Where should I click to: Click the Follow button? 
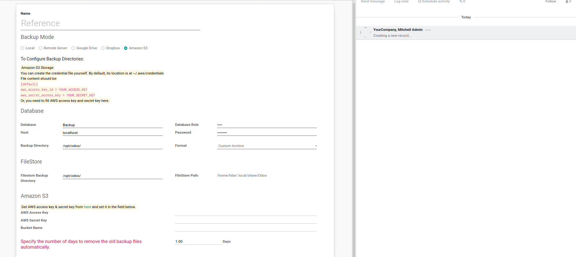[551, 2]
